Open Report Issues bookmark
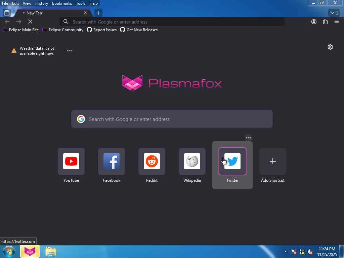Screen dimensions: 344x258 [x=102, y=30]
